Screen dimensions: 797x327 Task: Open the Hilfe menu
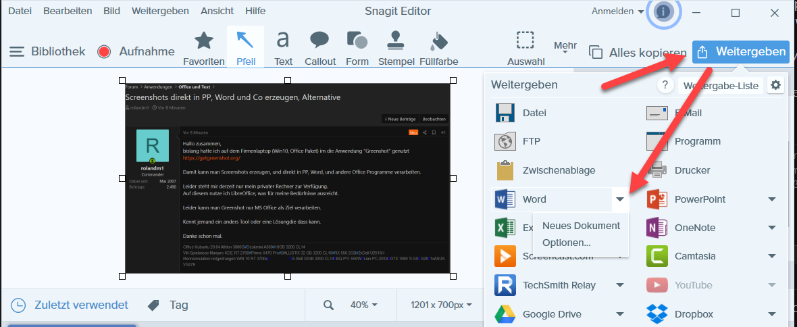point(255,11)
